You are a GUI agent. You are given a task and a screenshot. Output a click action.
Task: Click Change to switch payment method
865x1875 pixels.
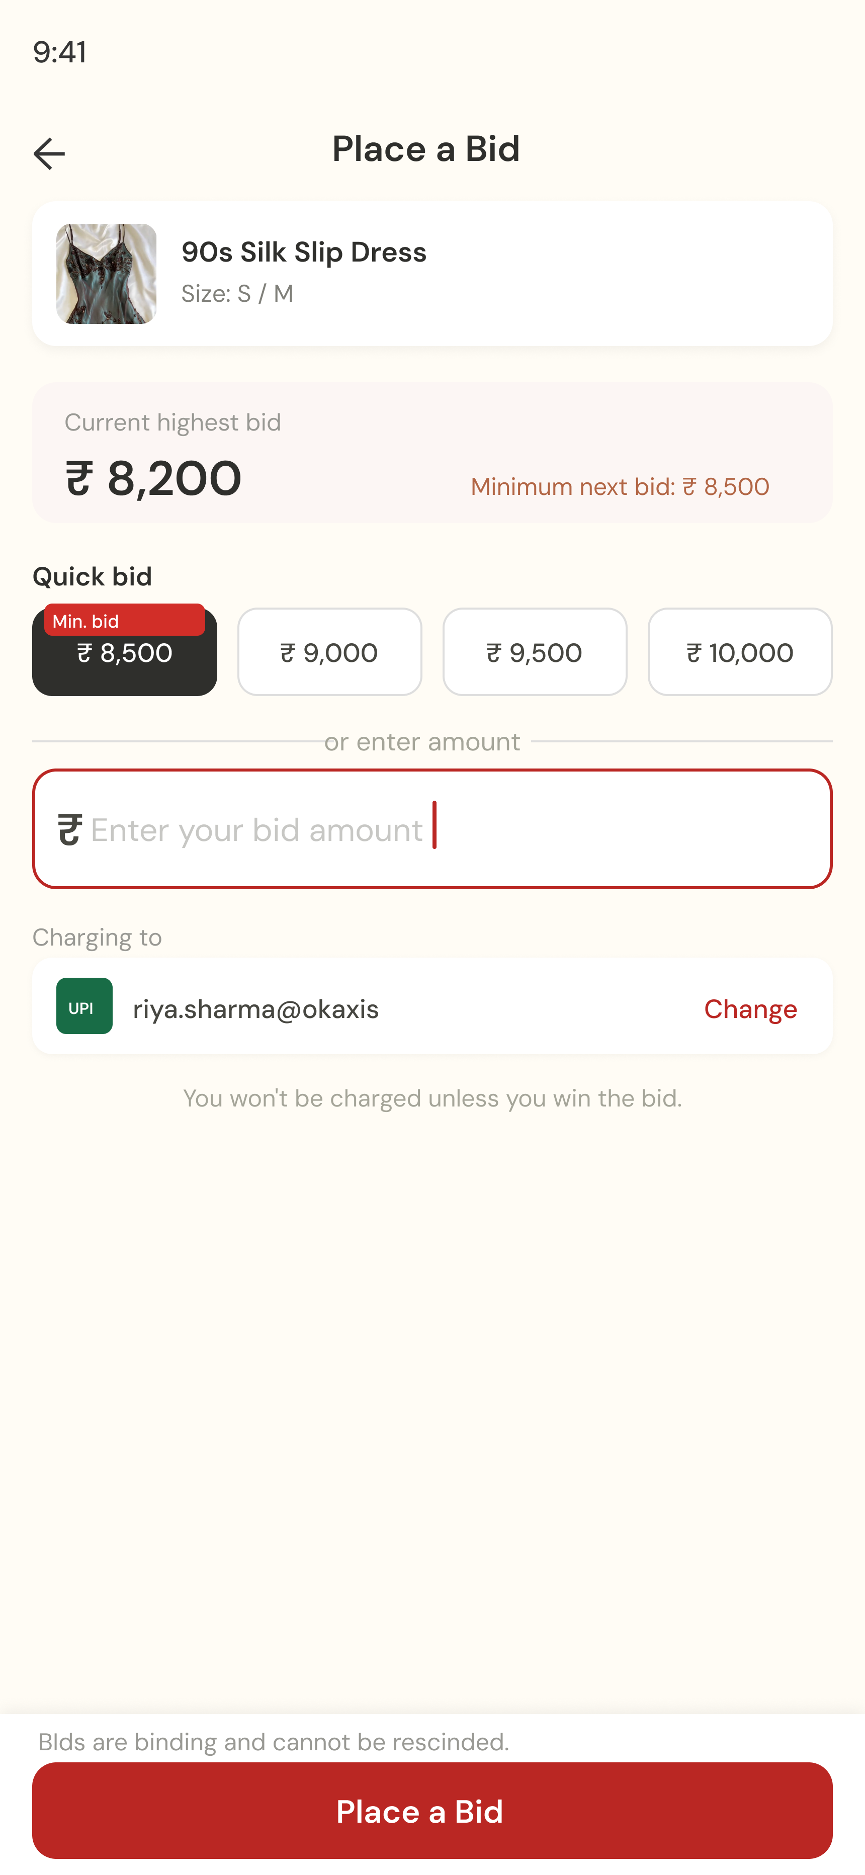[750, 1009]
